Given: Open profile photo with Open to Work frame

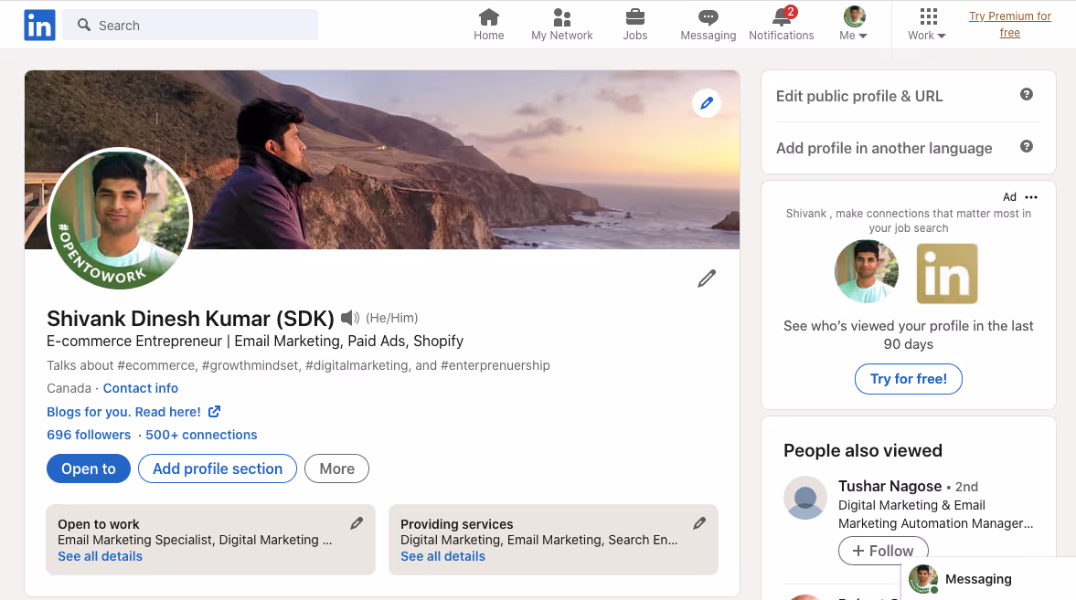Looking at the screenshot, I should [x=120, y=219].
